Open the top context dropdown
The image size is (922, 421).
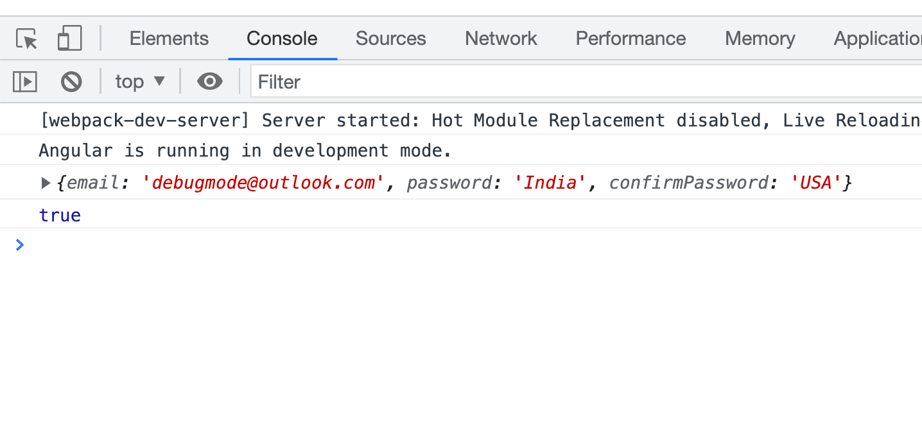pos(140,82)
